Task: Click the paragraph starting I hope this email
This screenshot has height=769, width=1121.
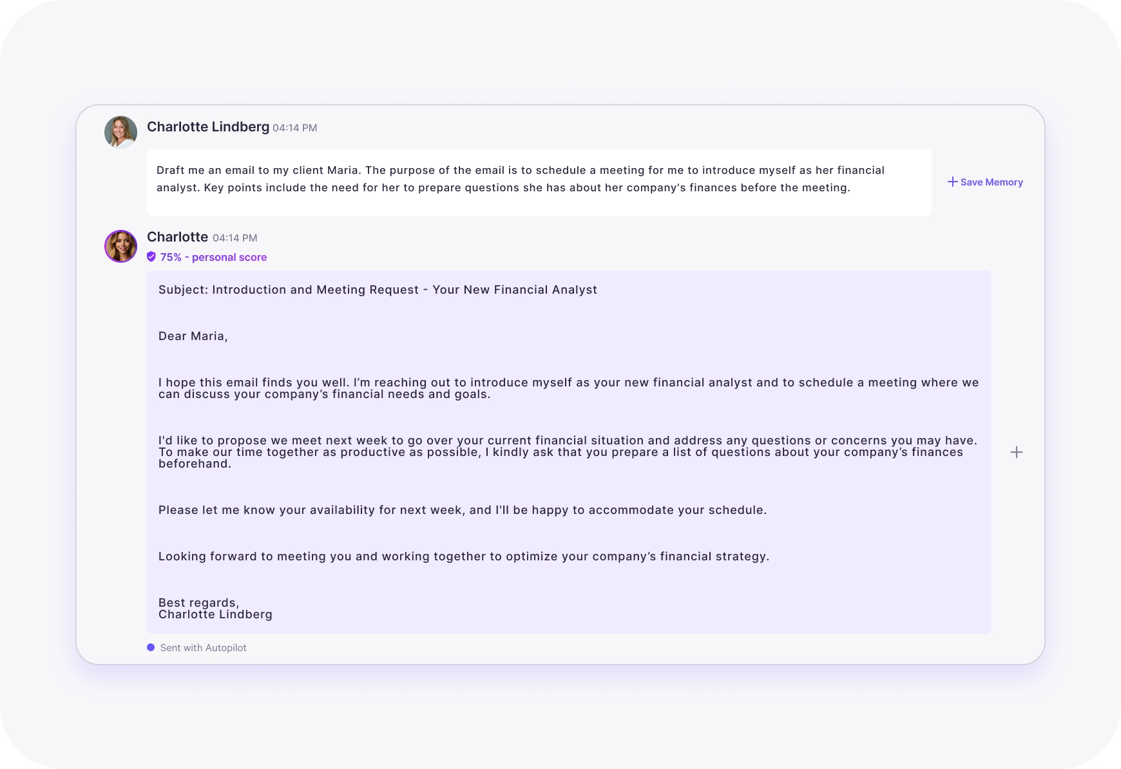Action: tap(568, 388)
